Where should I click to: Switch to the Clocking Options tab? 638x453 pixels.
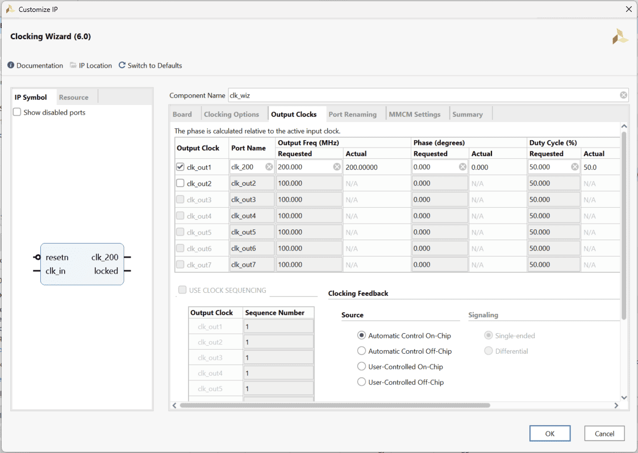(231, 114)
